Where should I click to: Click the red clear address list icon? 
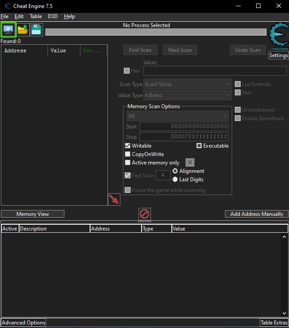(x=145, y=214)
